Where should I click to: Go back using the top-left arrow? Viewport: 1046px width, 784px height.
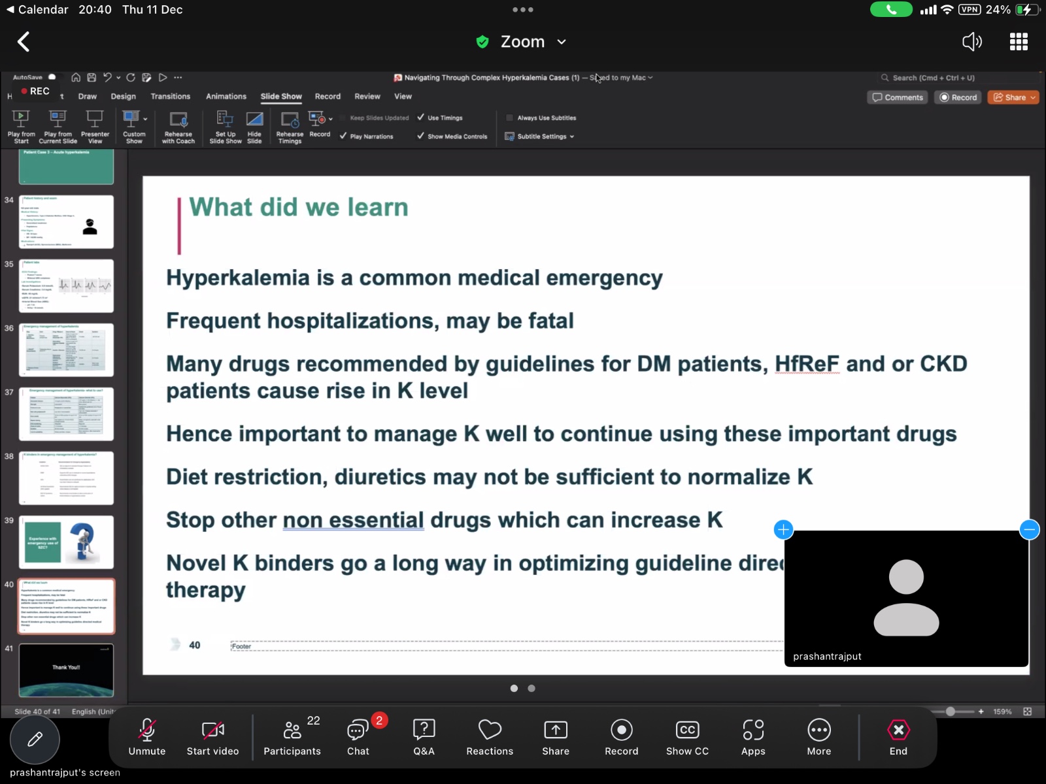[24, 42]
